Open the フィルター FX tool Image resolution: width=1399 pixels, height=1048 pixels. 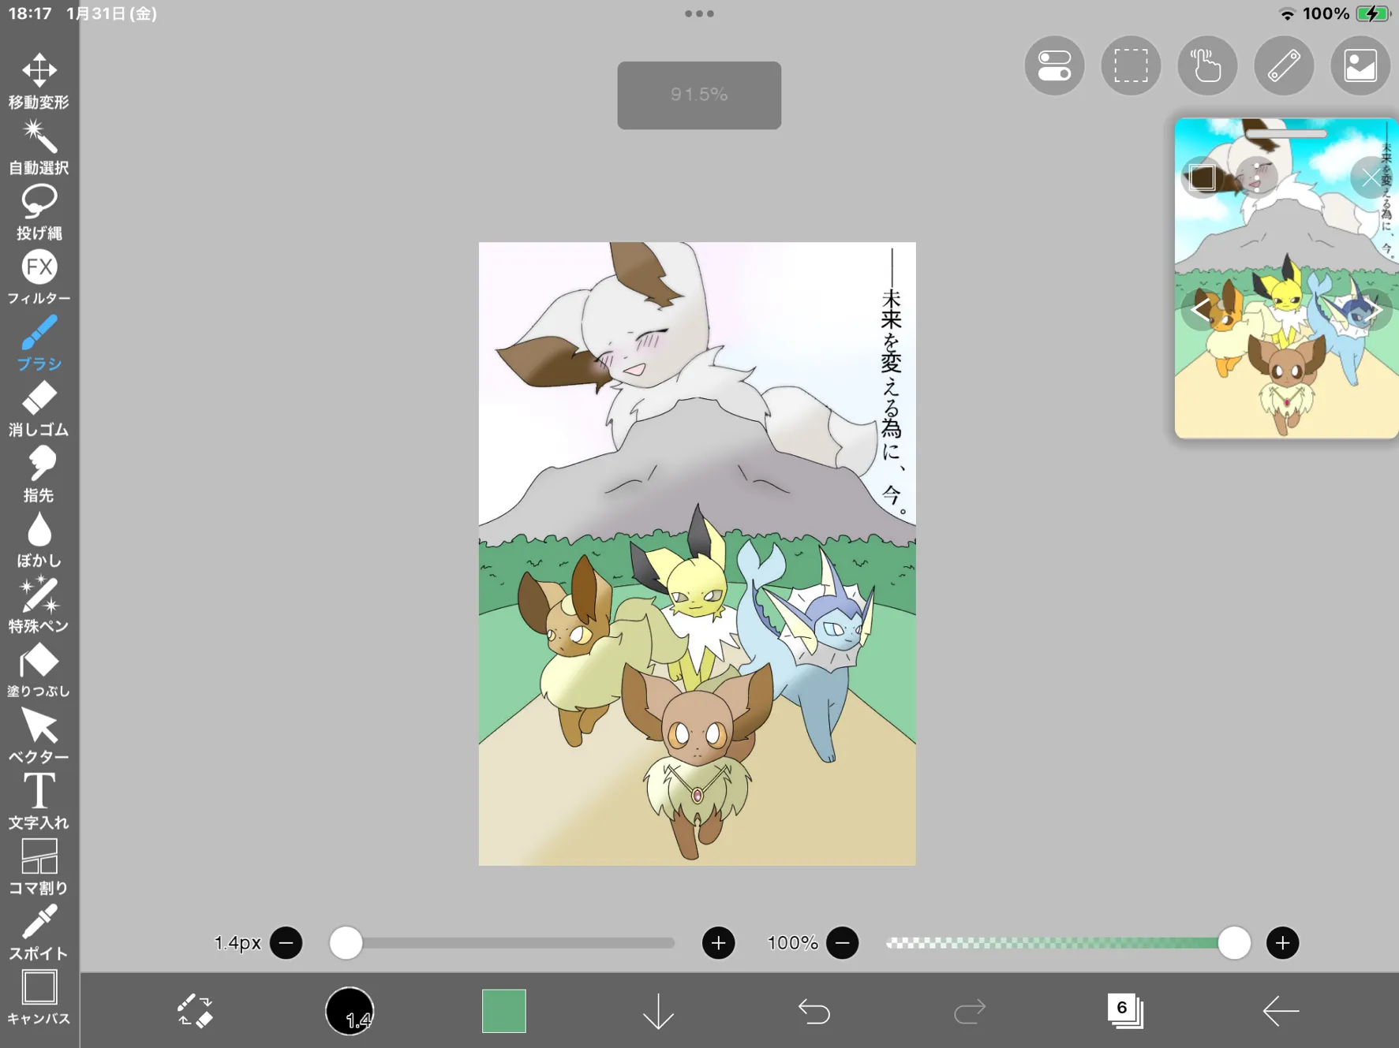[x=39, y=278]
